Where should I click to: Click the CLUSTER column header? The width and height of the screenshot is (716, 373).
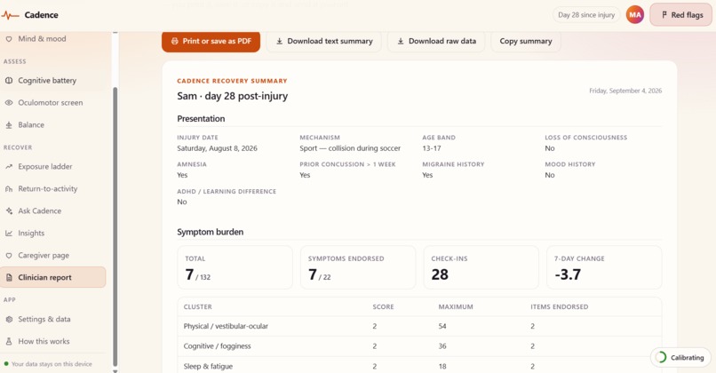tap(198, 306)
